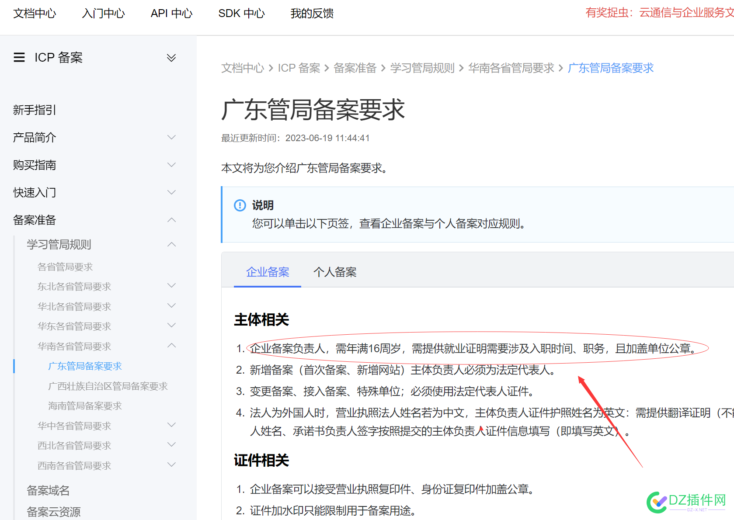Image resolution: width=734 pixels, height=520 pixels.
Task: Click 备案准备 sidebar label
Action: pos(35,220)
